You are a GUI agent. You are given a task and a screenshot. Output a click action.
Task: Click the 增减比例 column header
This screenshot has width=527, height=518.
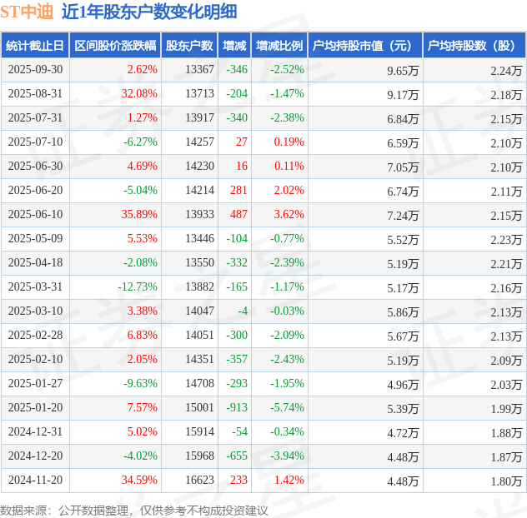click(x=279, y=45)
